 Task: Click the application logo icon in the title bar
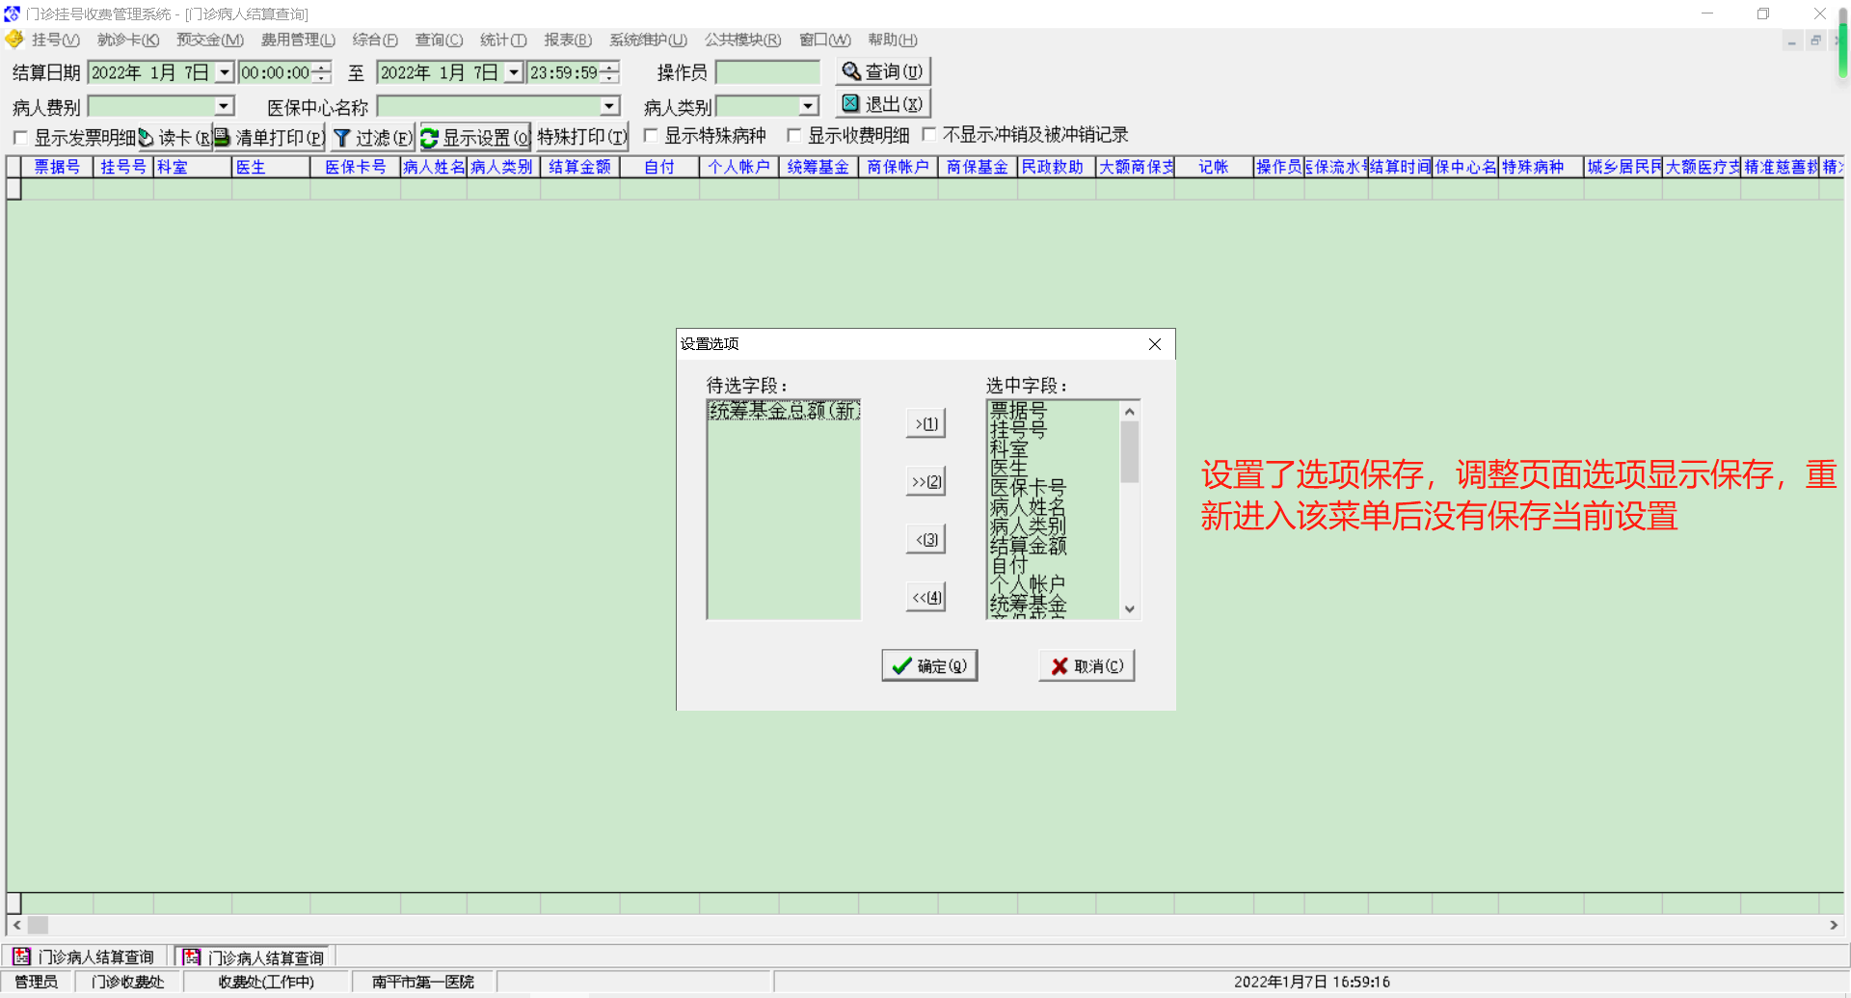(x=12, y=13)
